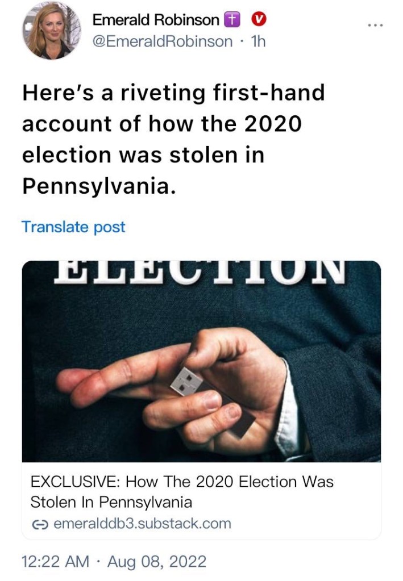Click the link chain icon beside substack domain

point(40,524)
